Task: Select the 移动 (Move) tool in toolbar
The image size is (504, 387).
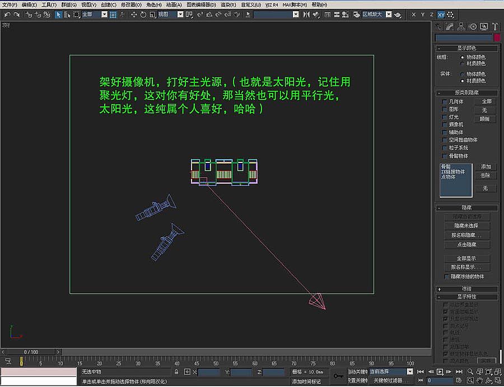Action: pos(133,15)
